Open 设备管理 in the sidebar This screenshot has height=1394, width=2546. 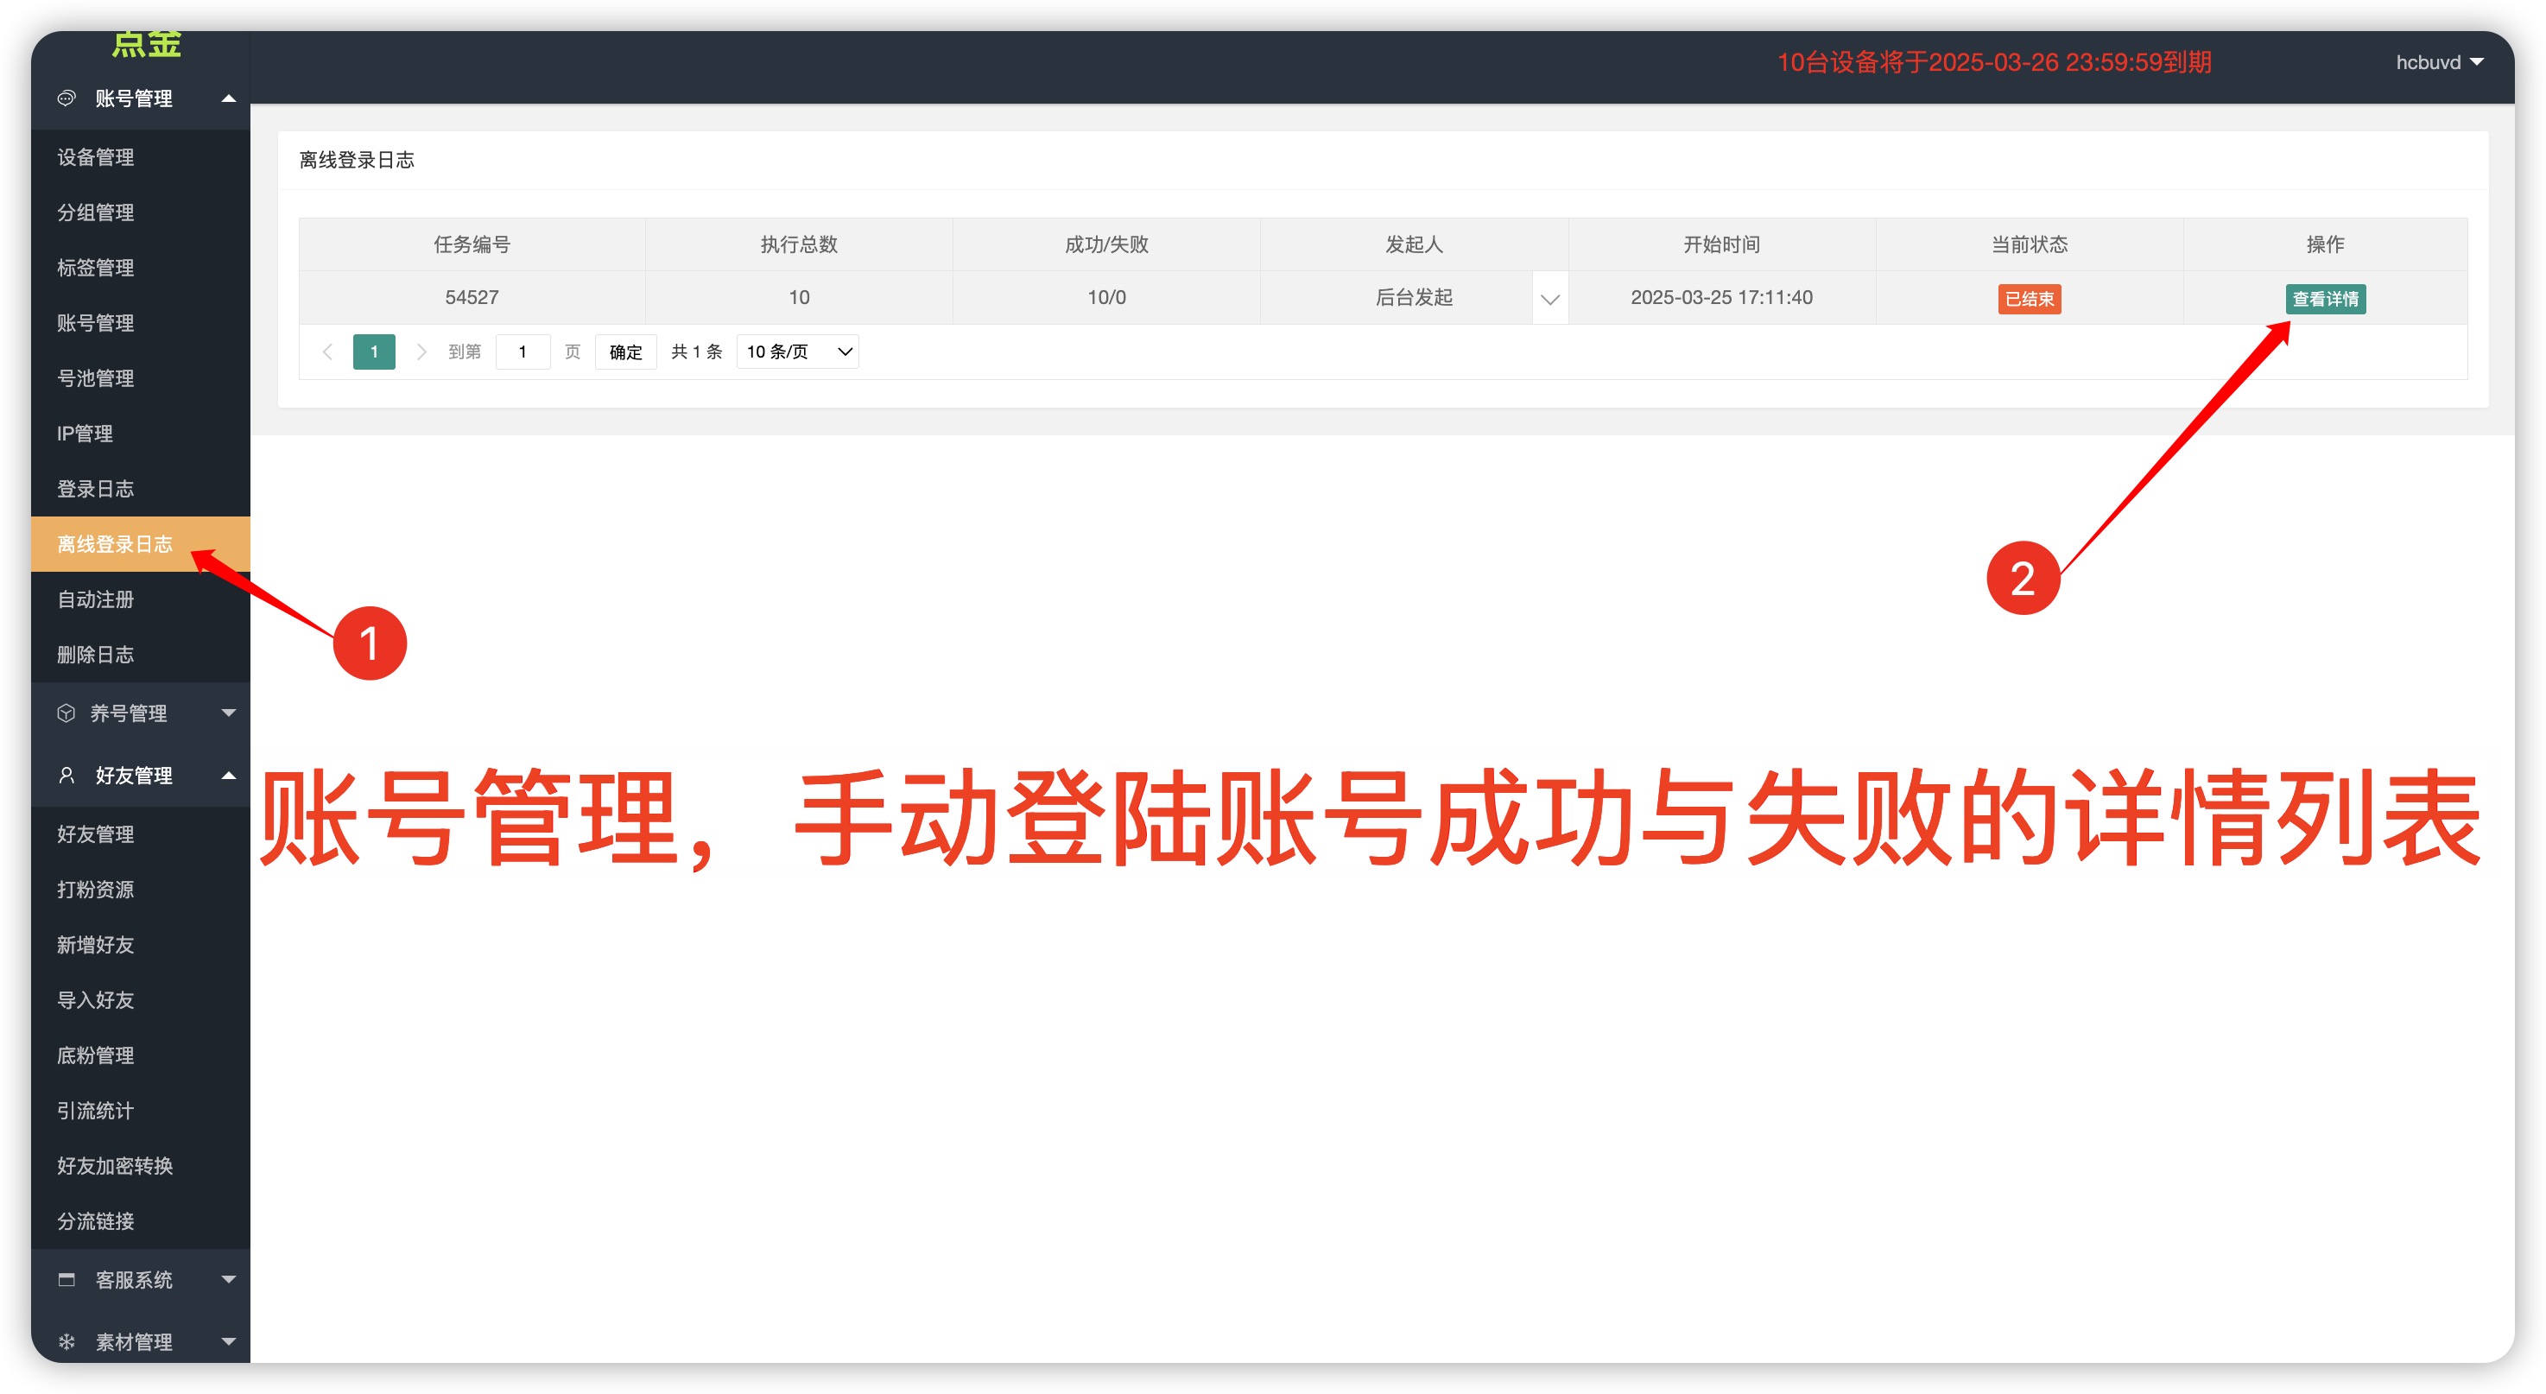pyautogui.click(x=96, y=157)
